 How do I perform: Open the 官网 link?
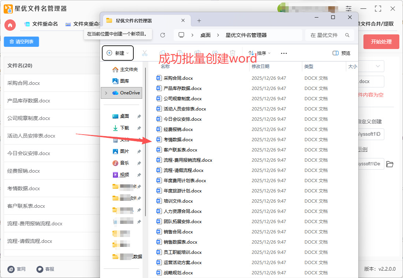[17, 269]
